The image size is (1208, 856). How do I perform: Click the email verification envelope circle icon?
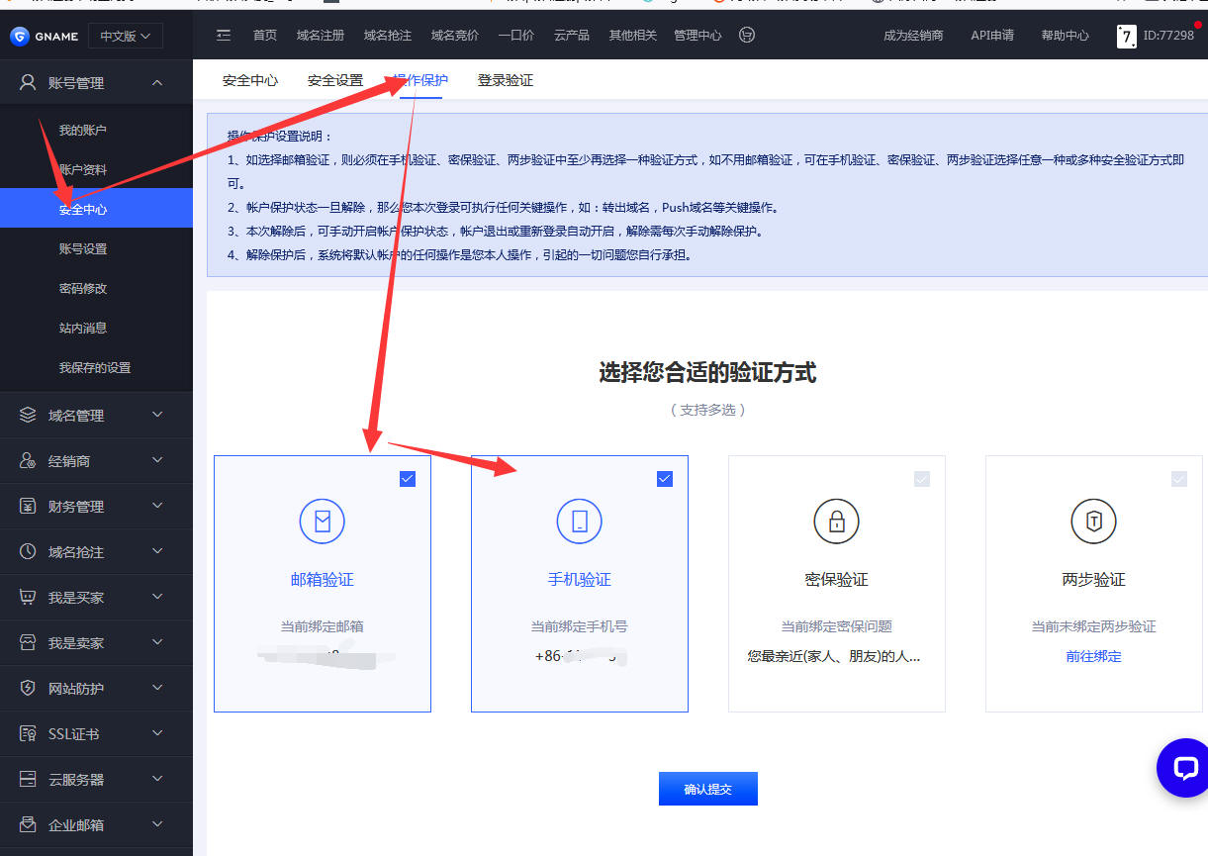pos(322,521)
